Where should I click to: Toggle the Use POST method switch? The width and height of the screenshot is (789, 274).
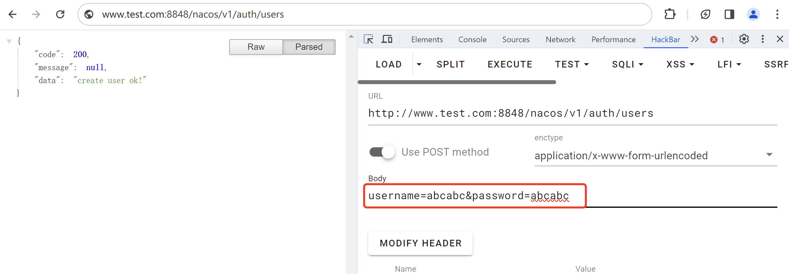click(x=382, y=152)
